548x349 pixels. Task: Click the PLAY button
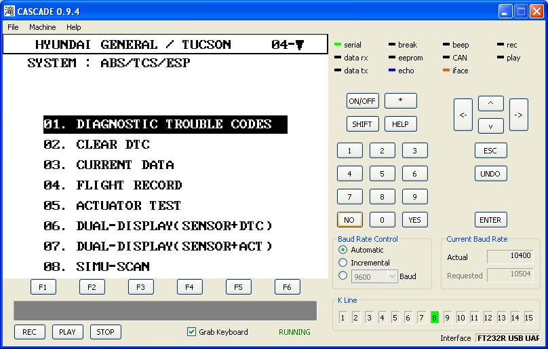[67, 332]
